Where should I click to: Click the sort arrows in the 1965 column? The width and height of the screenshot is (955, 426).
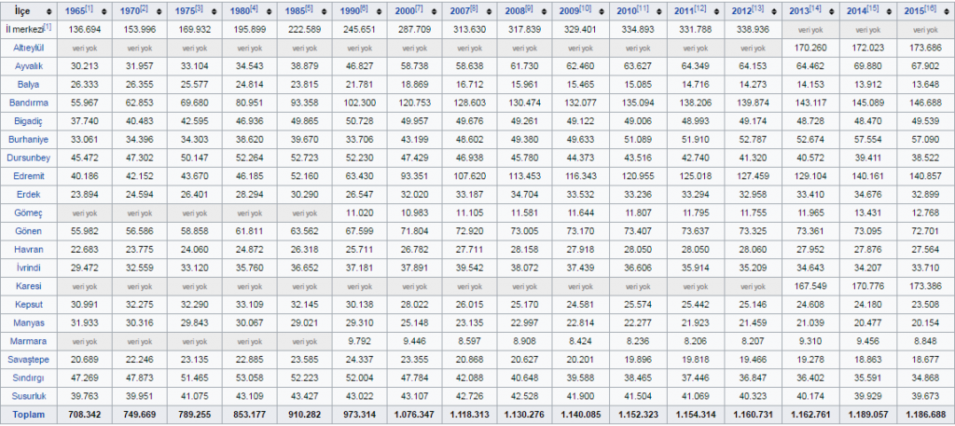point(107,10)
